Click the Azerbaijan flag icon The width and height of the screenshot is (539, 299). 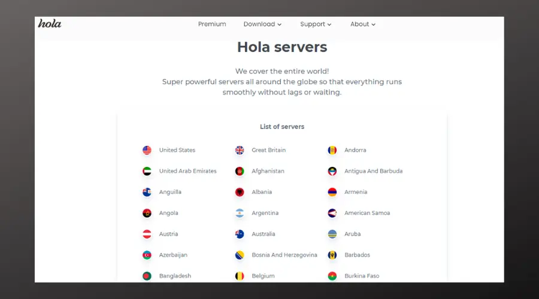click(x=147, y=255)
